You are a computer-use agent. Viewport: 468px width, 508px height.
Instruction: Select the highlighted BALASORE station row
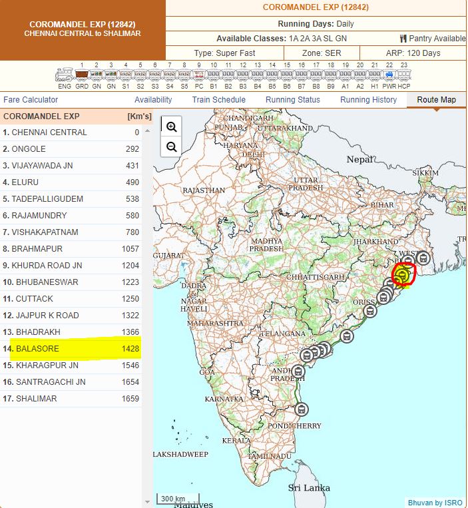(x=71, y=349)
